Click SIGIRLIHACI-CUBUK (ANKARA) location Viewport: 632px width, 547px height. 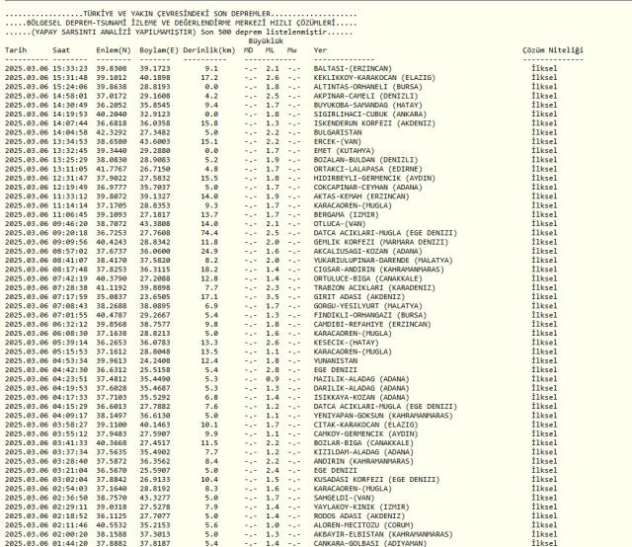click(x=369, y=115)
